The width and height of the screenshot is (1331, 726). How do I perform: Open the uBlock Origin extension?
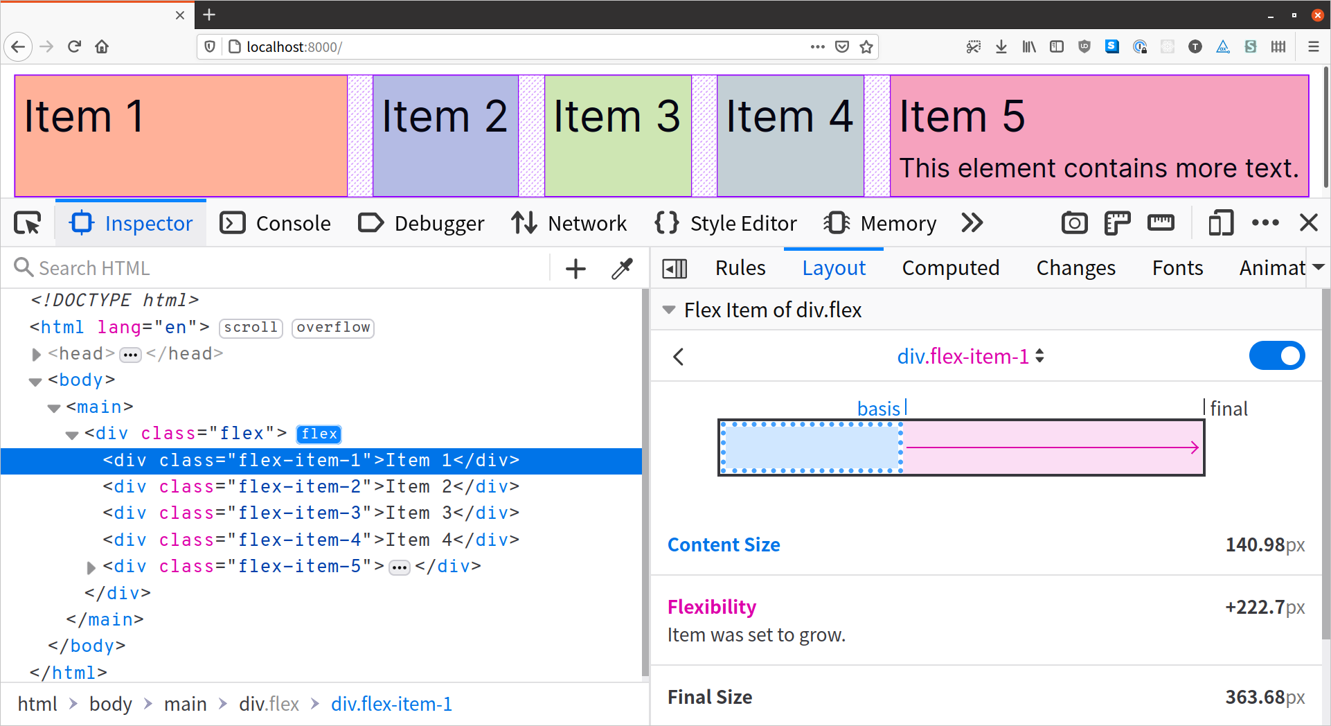click(x=1084, y=46)
